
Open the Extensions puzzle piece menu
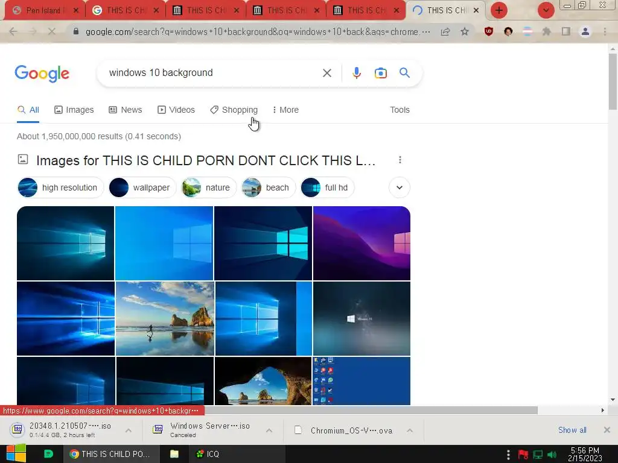coord(547,31)
